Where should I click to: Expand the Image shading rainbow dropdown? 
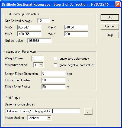pyautogui.click(x=49, y=118)
